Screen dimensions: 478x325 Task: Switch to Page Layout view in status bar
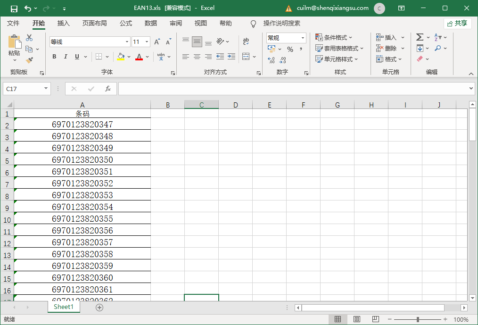tap(357, 319)
